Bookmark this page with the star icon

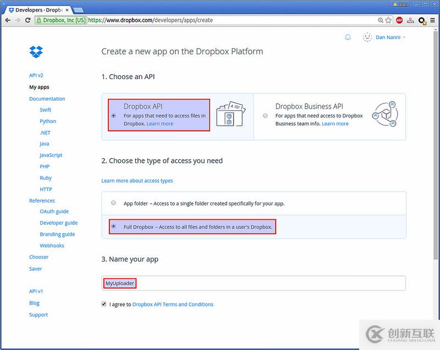pyautogui.click(x=388, y=20)
